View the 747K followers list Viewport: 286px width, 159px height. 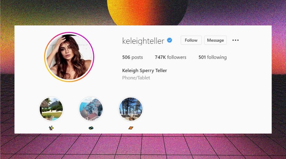click(171, 57)
